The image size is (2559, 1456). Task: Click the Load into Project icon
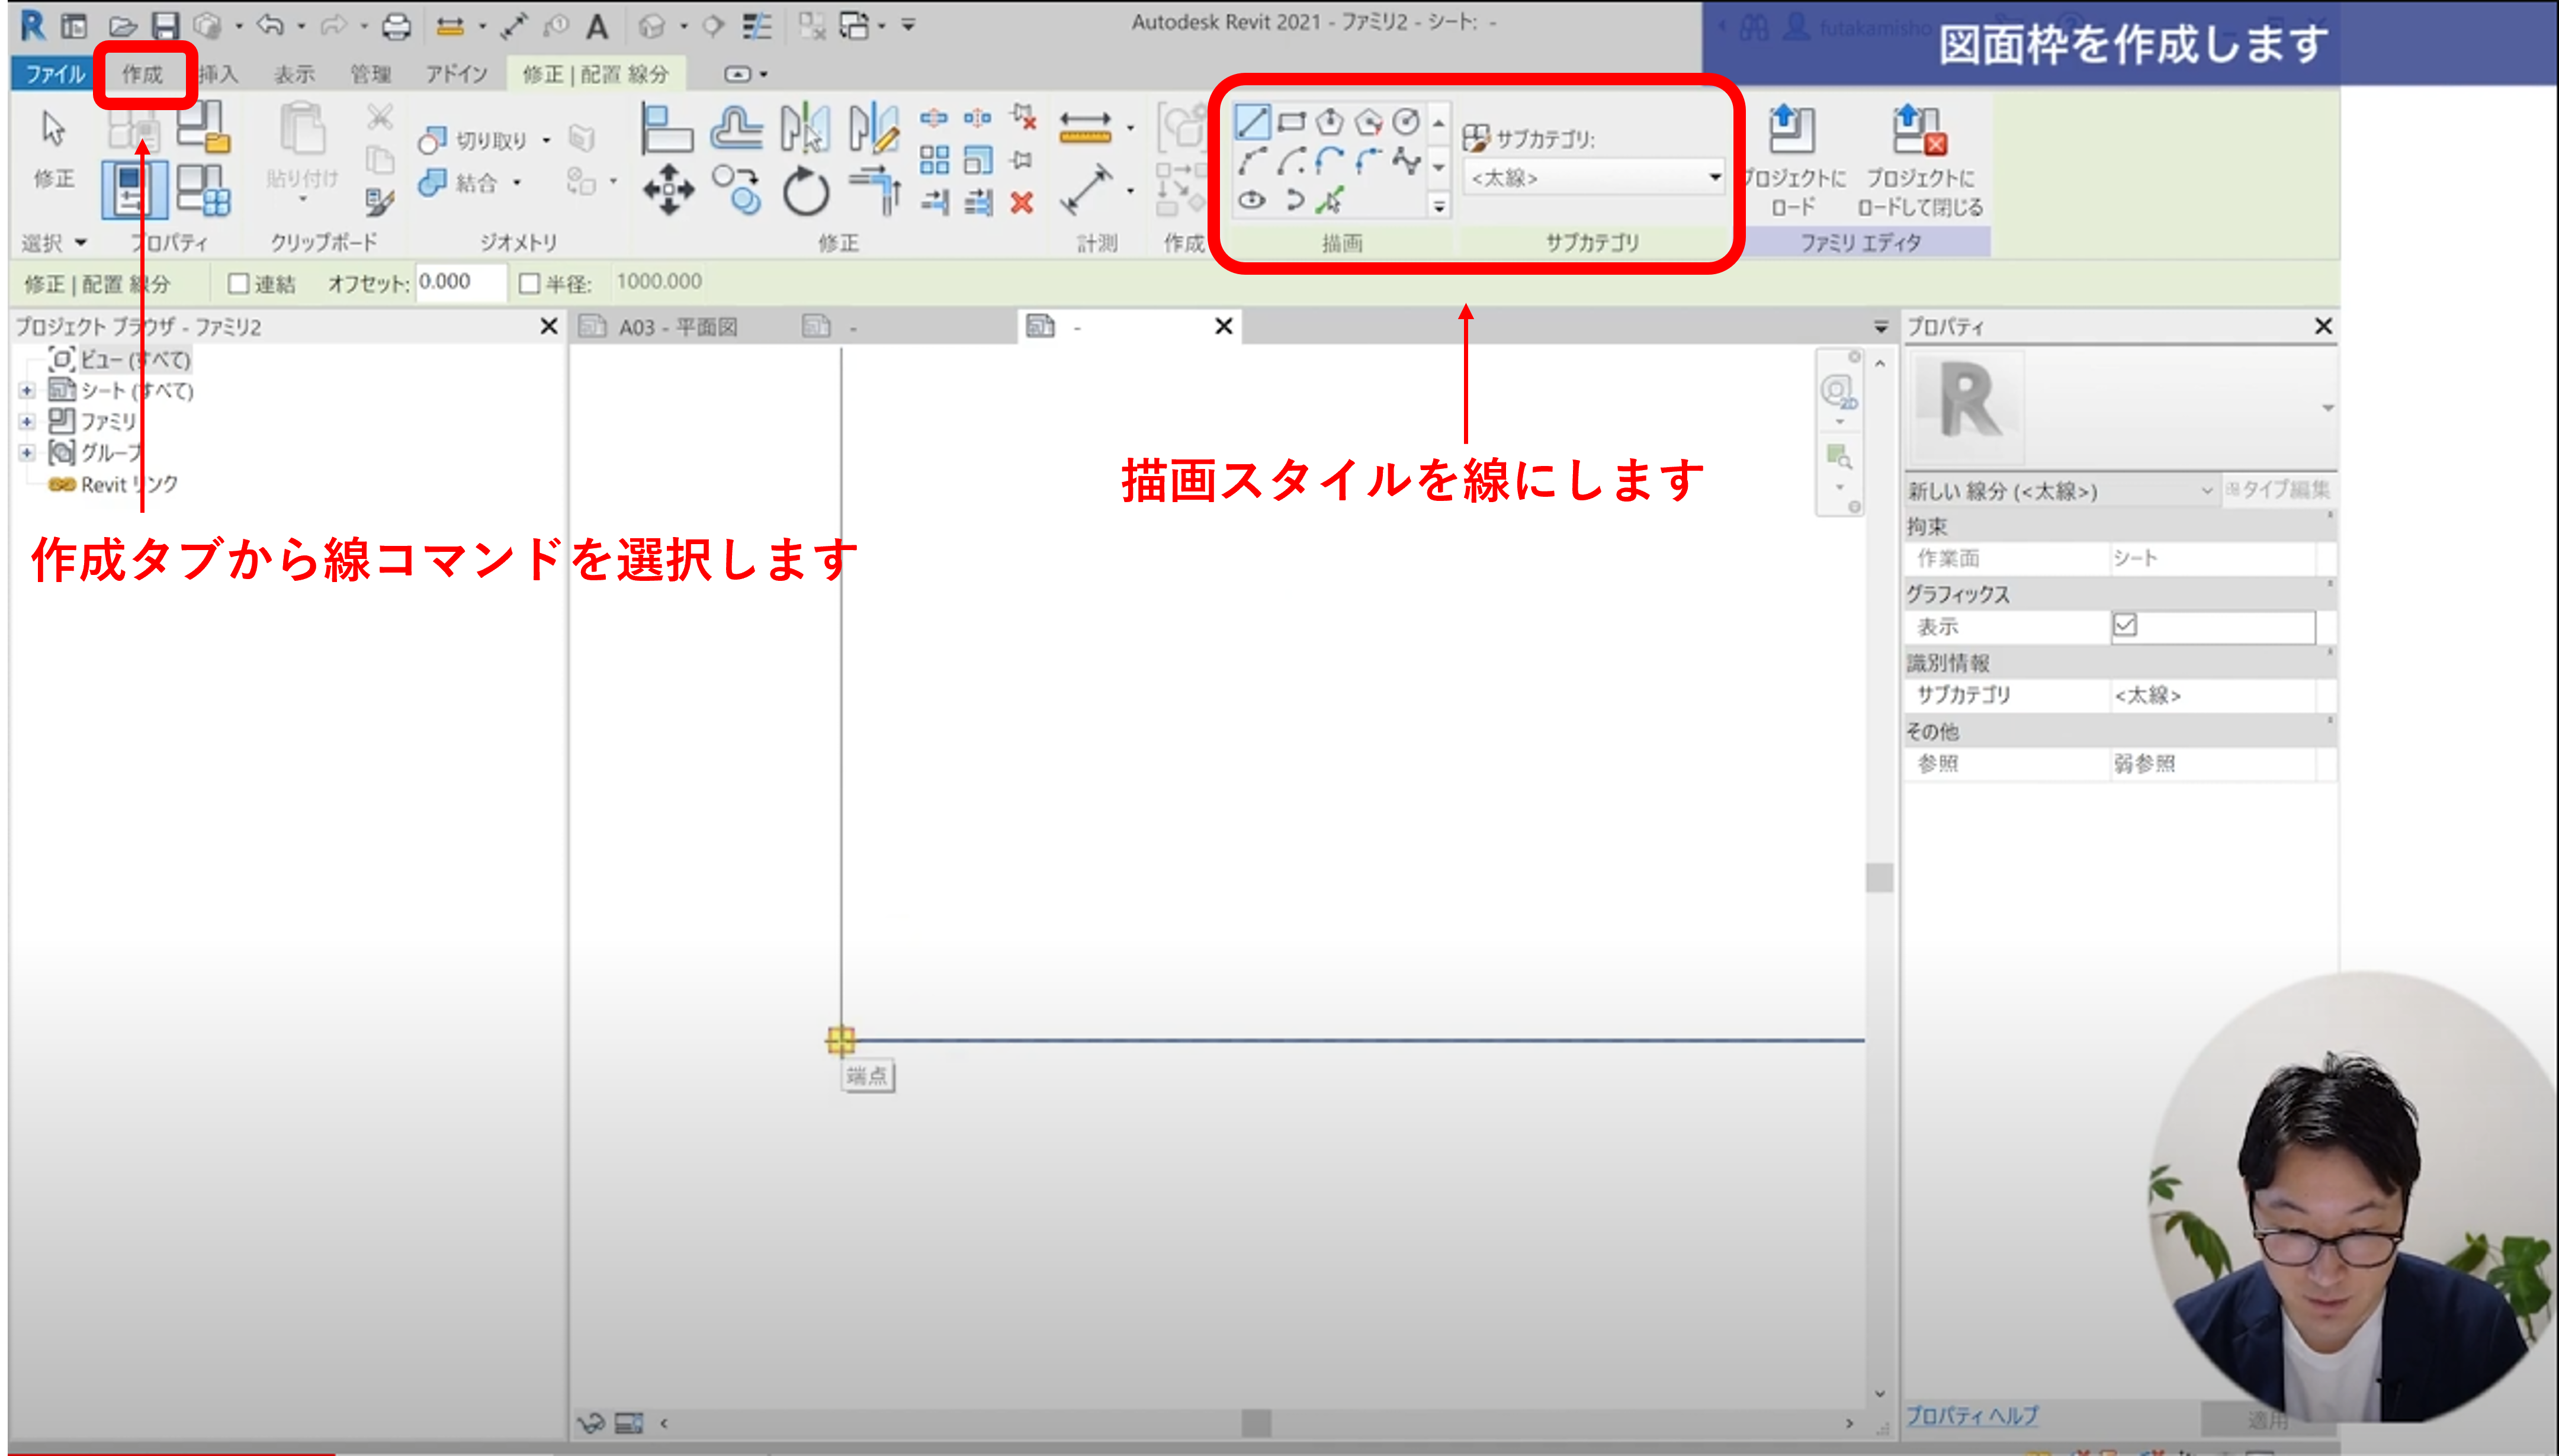tap(1792, 130)
